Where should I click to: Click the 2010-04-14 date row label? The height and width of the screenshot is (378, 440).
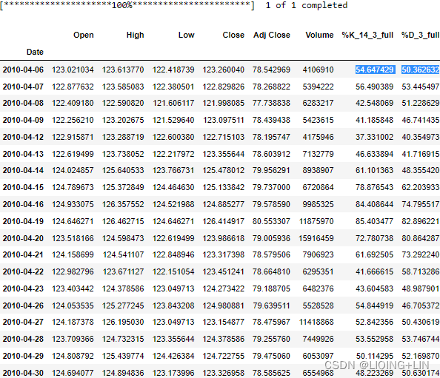(x=23, y=170)
